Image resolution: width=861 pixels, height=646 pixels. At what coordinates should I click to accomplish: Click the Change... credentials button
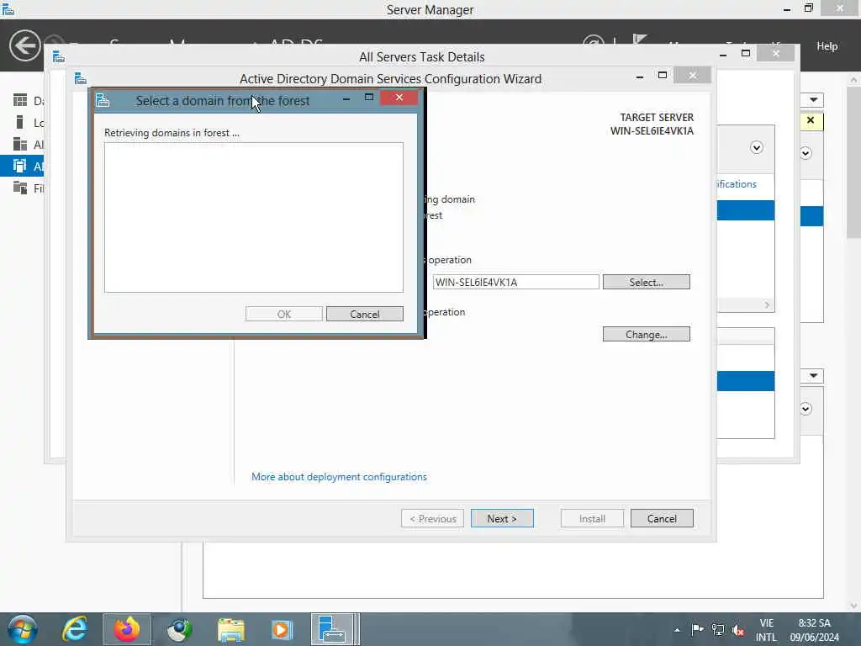647,335
